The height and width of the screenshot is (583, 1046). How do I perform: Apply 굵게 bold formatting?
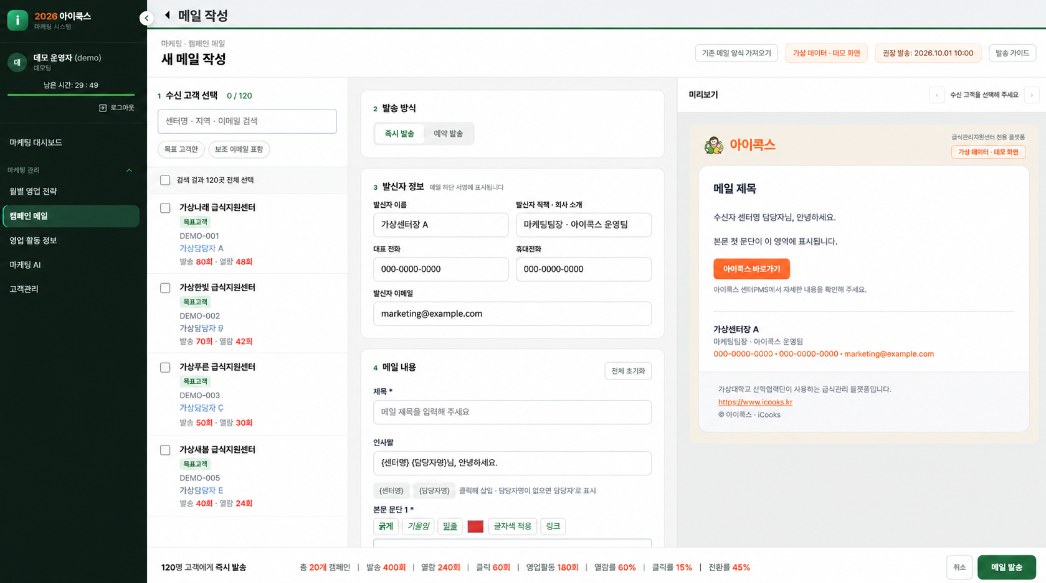pos(386,526)
